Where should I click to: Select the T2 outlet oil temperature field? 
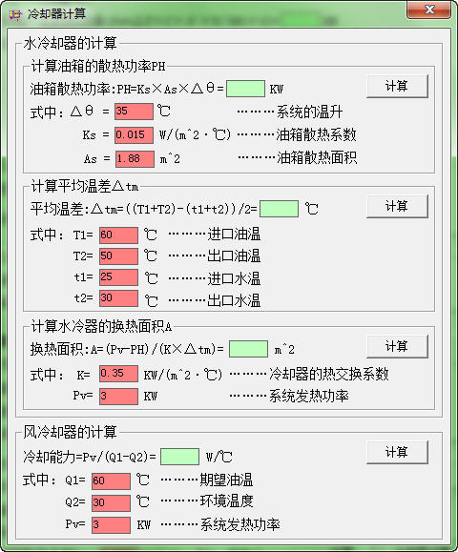pyautogui.click(x=118, y=256)
